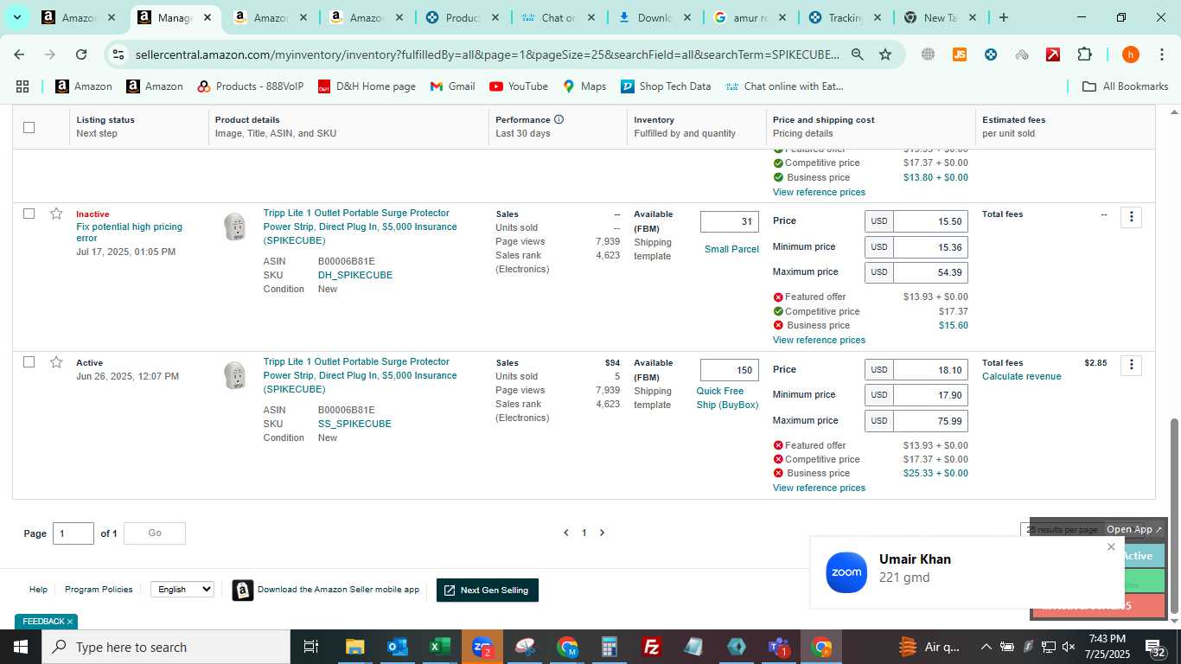This screenshot has height=664, width=1181.
Task: Open Excel from the taskbar
Action: 439,647
